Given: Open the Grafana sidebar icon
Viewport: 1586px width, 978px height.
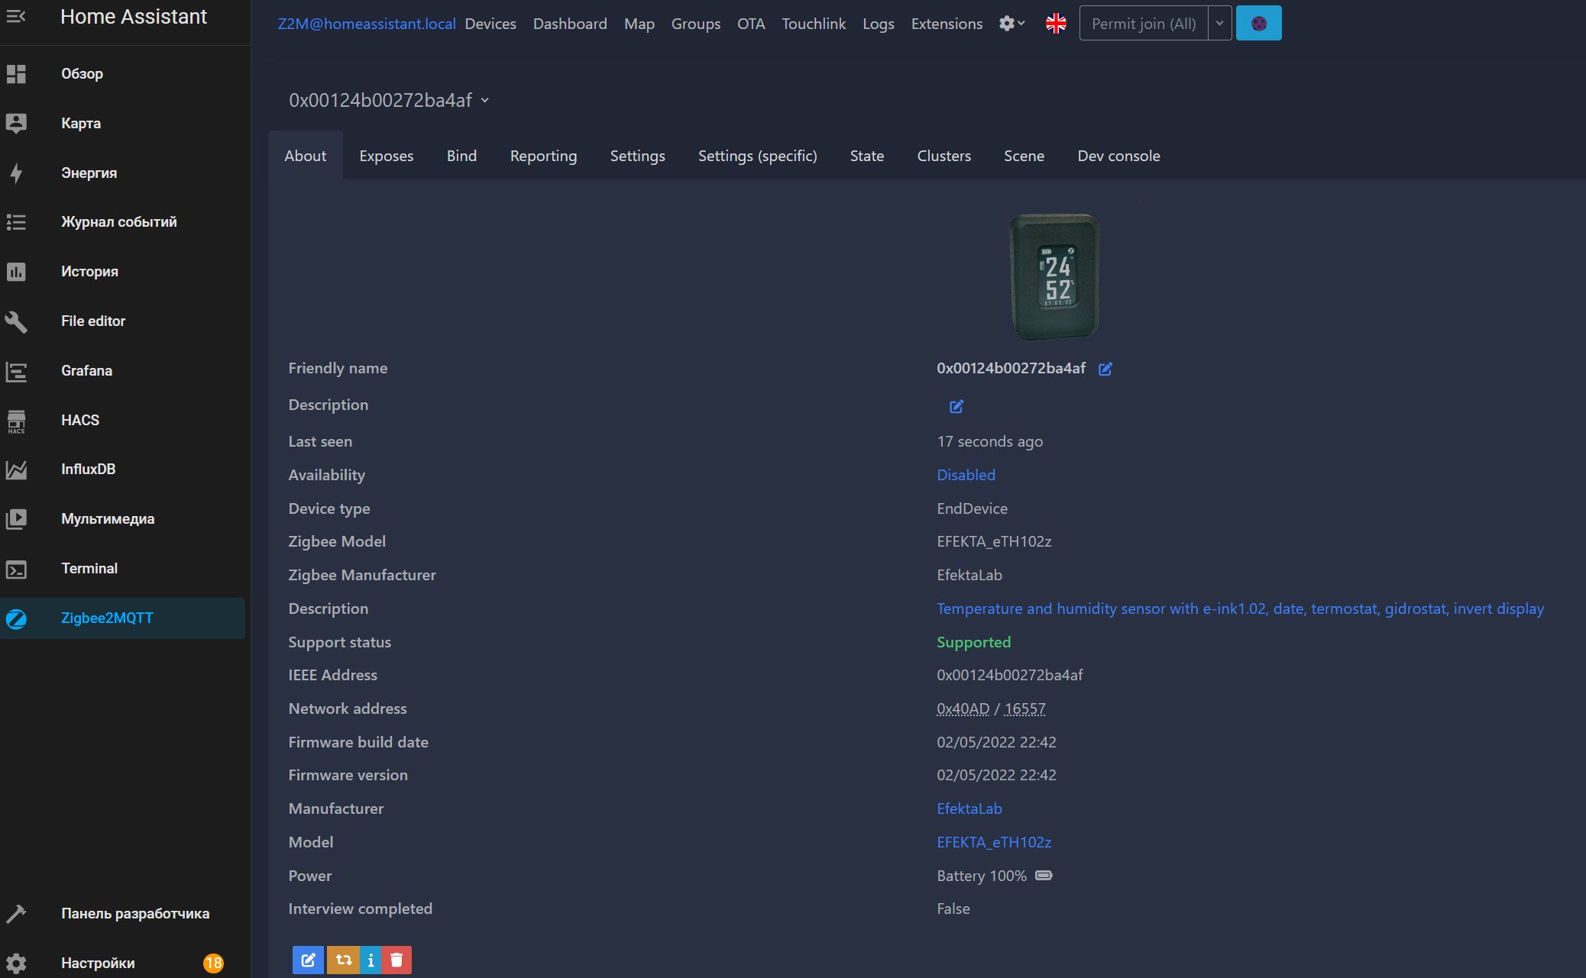Looking at the screenshot, I should [16, 371].
